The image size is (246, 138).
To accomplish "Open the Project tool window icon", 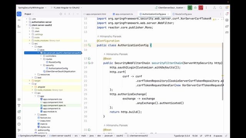I will click(x=19, y=14).
